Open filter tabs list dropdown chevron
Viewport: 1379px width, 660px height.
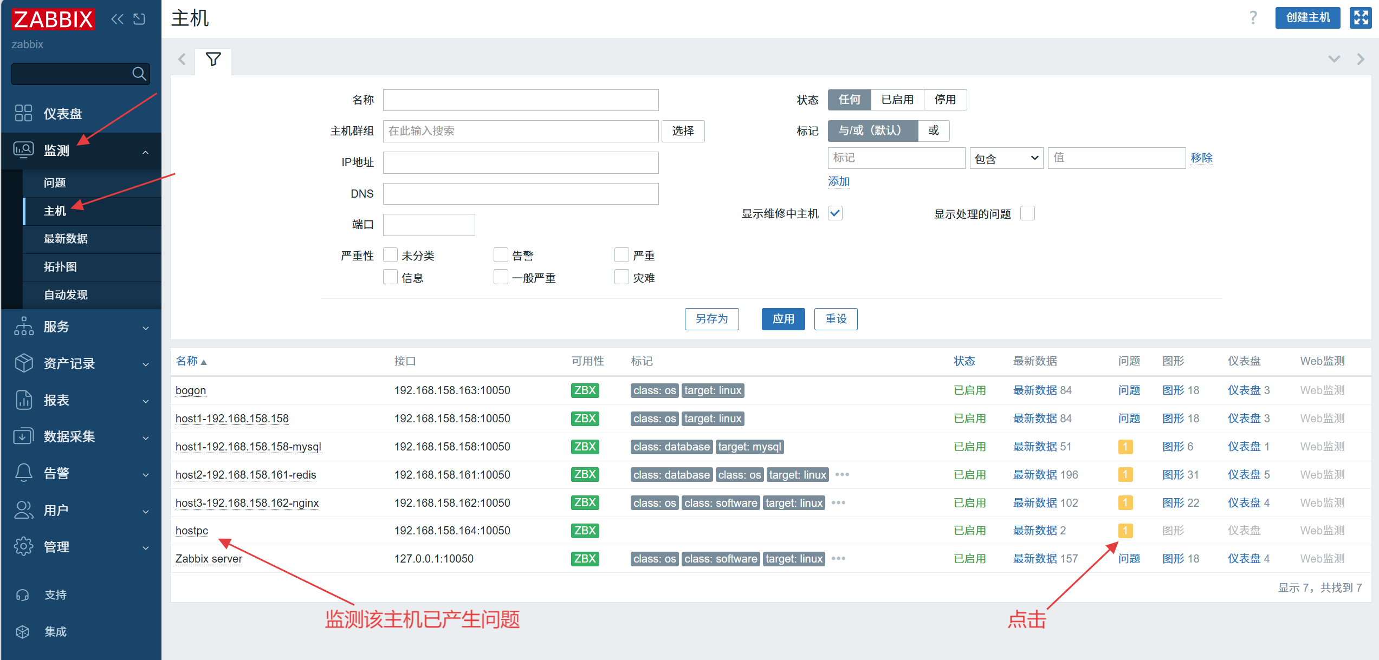tap(1334, 59)
